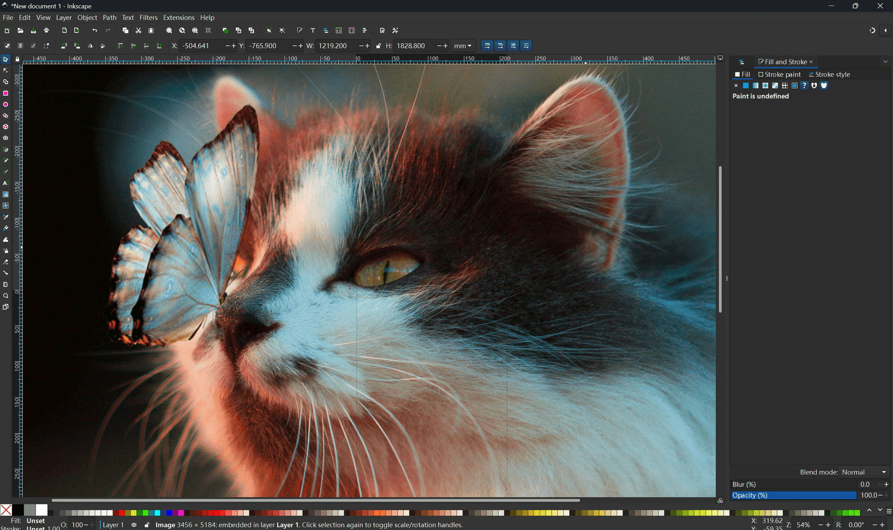
Task: Raise selection to top icon
Action: point(120,46)
